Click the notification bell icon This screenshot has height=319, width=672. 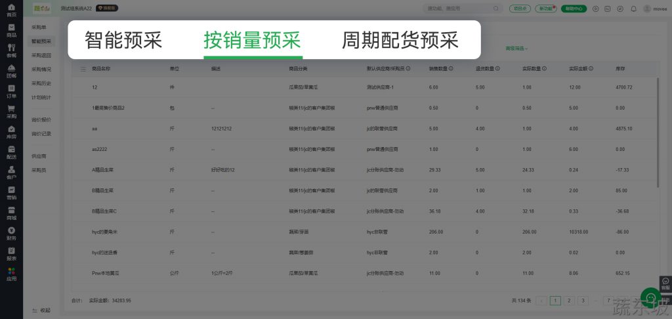633,9
